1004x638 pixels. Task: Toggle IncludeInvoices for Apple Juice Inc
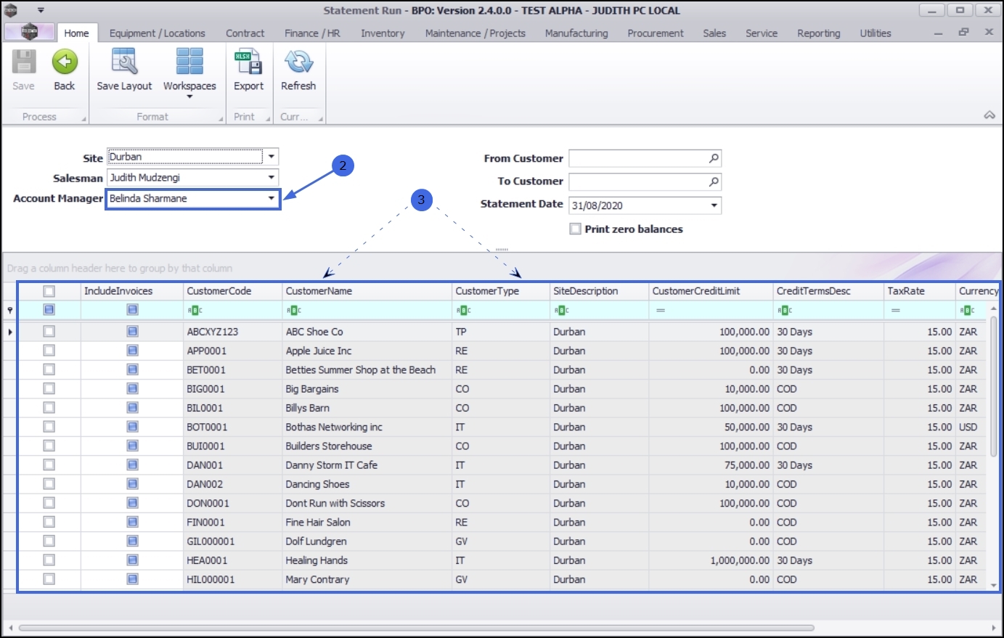point(132,351)
